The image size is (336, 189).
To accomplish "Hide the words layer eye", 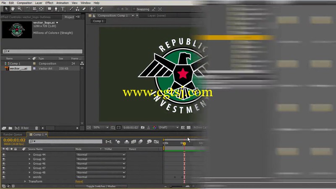I will tap(4, 177).
